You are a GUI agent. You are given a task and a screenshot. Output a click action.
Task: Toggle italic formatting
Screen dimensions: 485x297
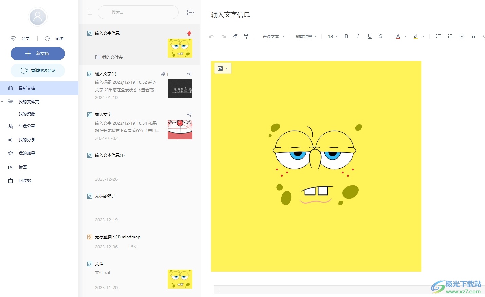click(358, 36)
